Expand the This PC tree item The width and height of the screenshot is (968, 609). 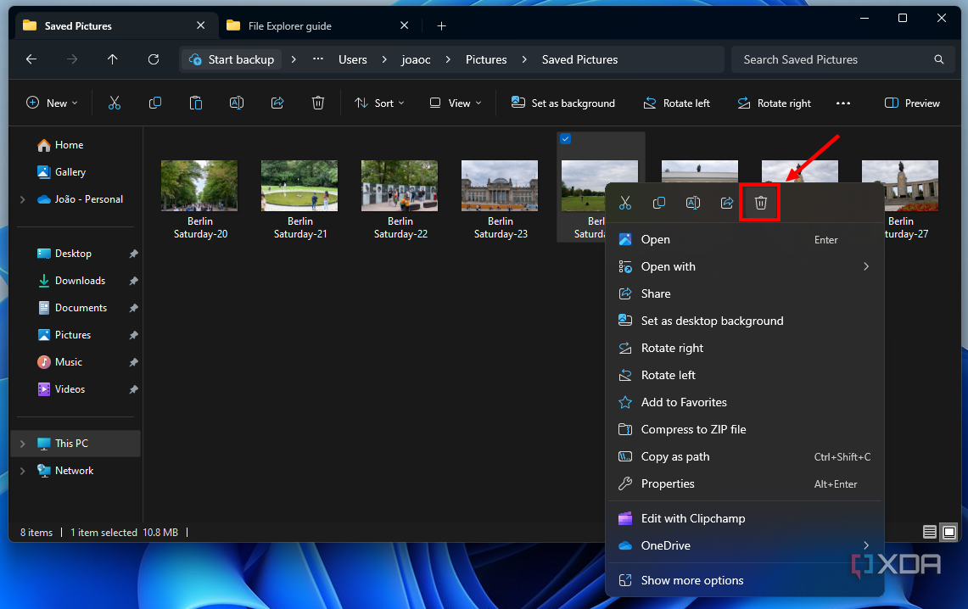pos(23,443)
